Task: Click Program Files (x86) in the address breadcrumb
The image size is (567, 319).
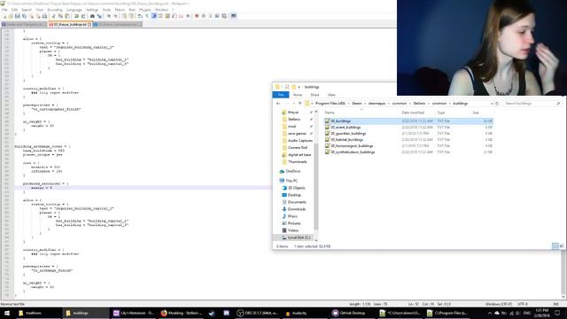Action: [x=330, y=104]
